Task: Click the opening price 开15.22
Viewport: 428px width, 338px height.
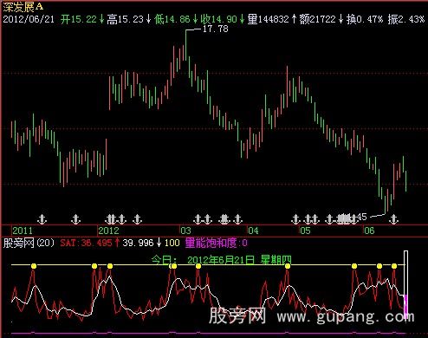Action: click(79, 19)
